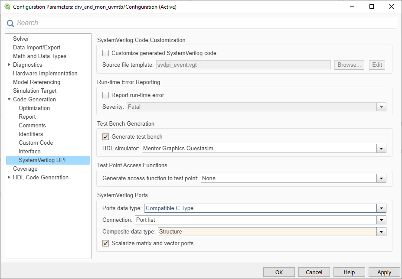This screenshot has height=279, width=402.
Task: Select Solver in the category list
Action: 21,39
